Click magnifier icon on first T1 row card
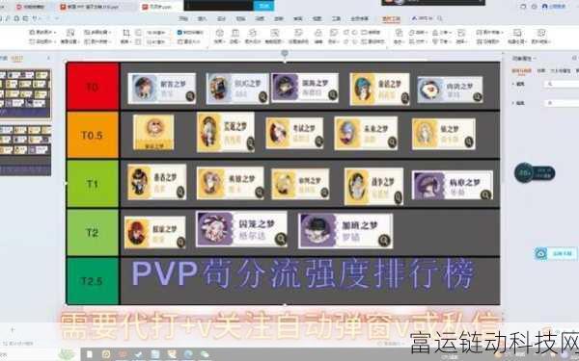This screenshot has height=361, width=579. pyautogui.click(x=180, y=192)
